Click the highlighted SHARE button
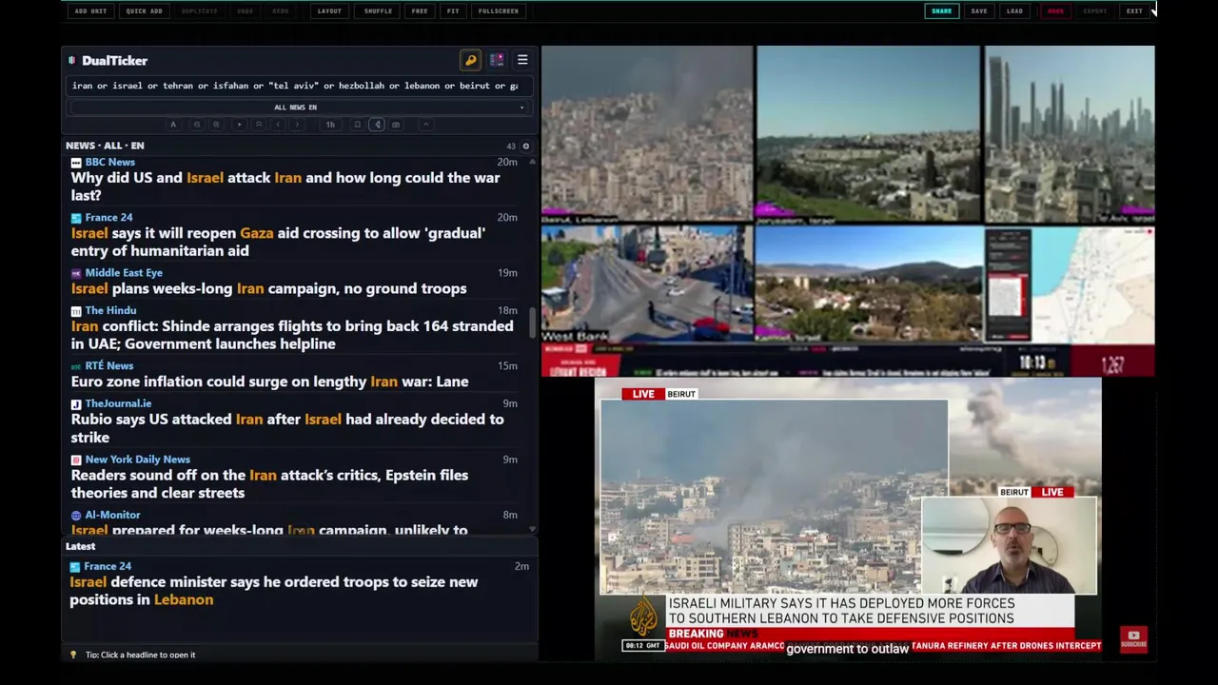1218x685 pixels. [941, 11]
